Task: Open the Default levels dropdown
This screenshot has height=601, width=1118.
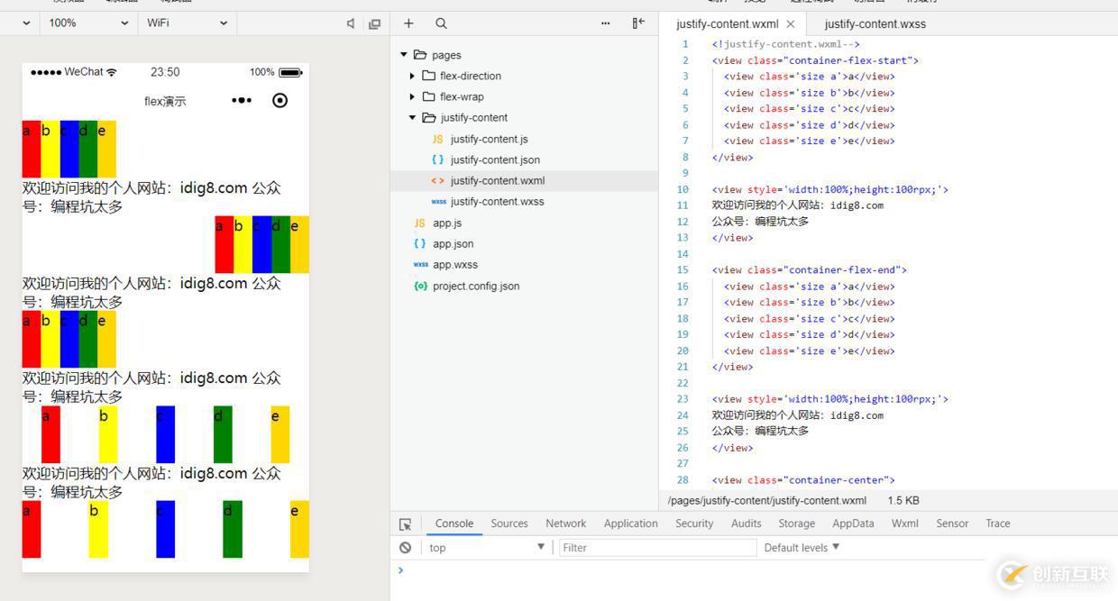Action: pyautogui.click(x=802, y=547)
